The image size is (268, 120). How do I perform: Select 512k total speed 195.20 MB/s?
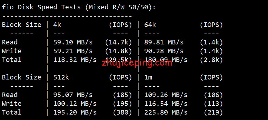(x=75, y=112)
